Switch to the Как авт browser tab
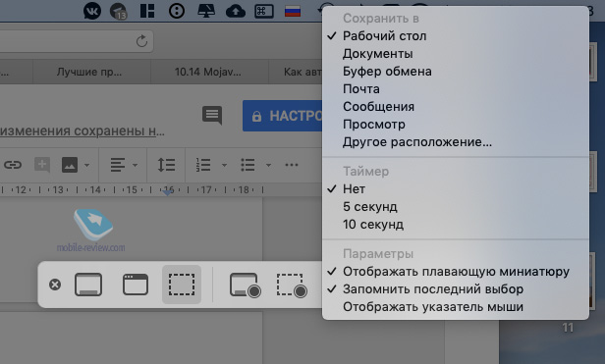This screenshot has height=364, width=605. [296, 72]
